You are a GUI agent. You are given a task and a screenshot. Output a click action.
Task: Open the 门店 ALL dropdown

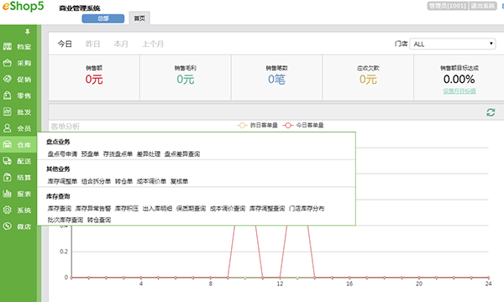point(452,44)
